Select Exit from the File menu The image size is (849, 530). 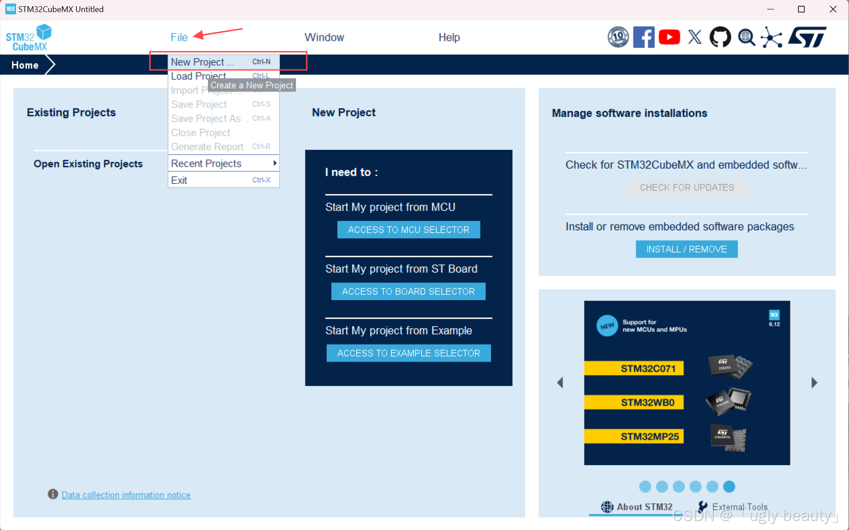224,180
